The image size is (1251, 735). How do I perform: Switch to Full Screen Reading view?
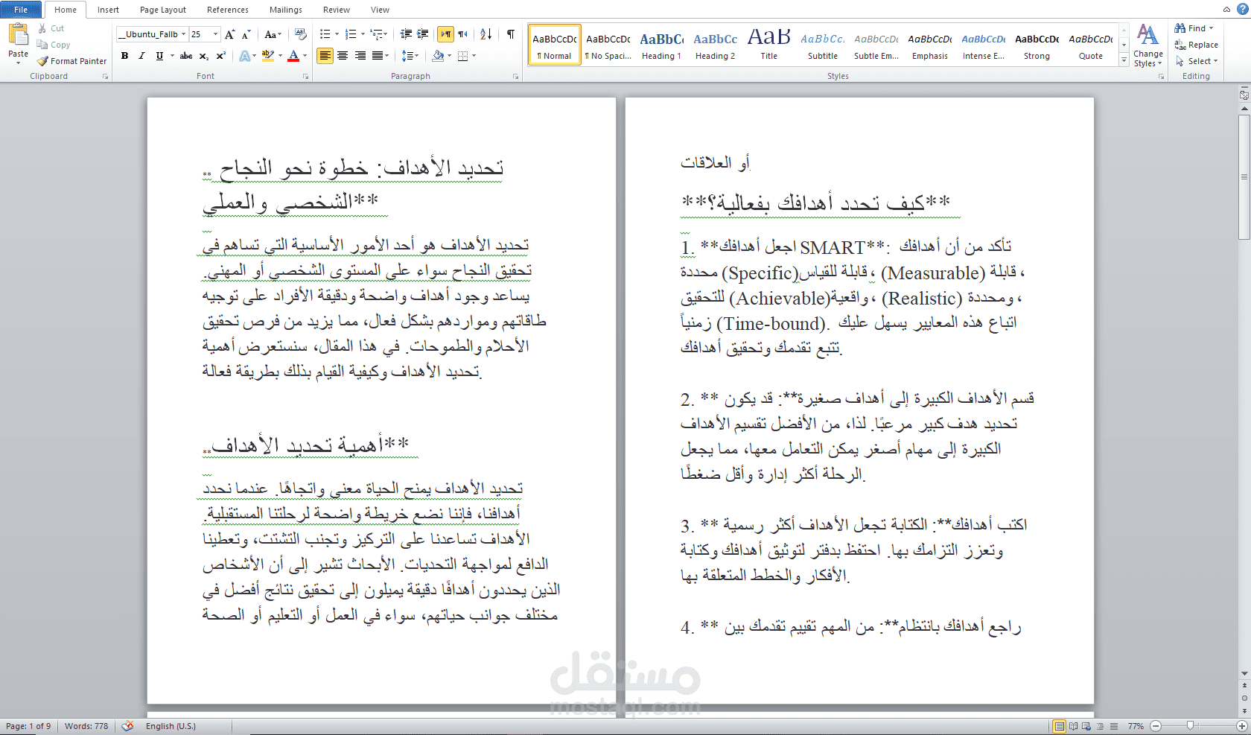[x=1073, y=726]
